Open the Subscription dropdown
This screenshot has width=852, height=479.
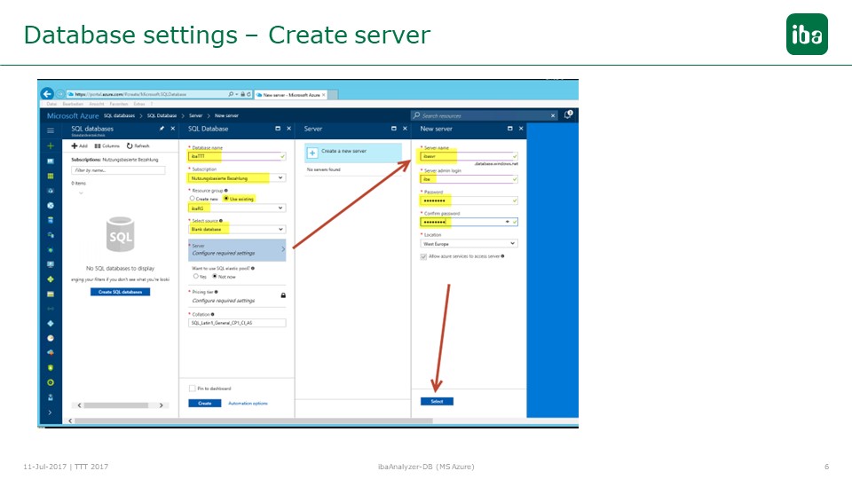click(x=238, y=177)
